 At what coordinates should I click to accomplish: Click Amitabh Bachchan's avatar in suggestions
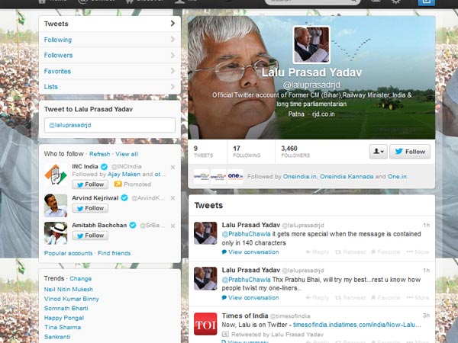56,232
